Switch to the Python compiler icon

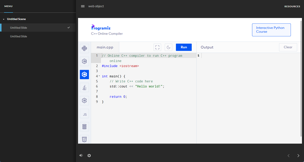[84, 49]
